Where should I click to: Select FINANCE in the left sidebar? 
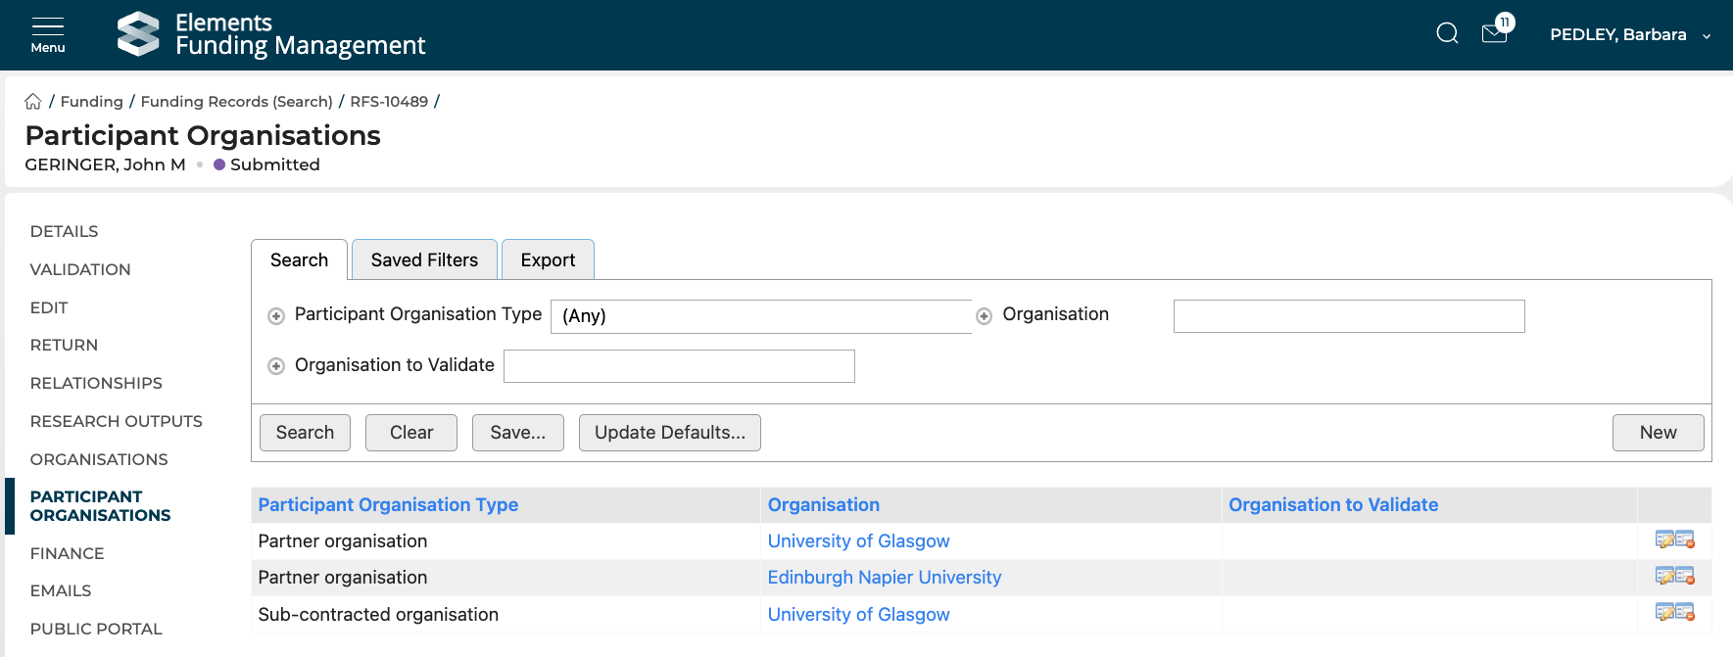pos(67,553)
